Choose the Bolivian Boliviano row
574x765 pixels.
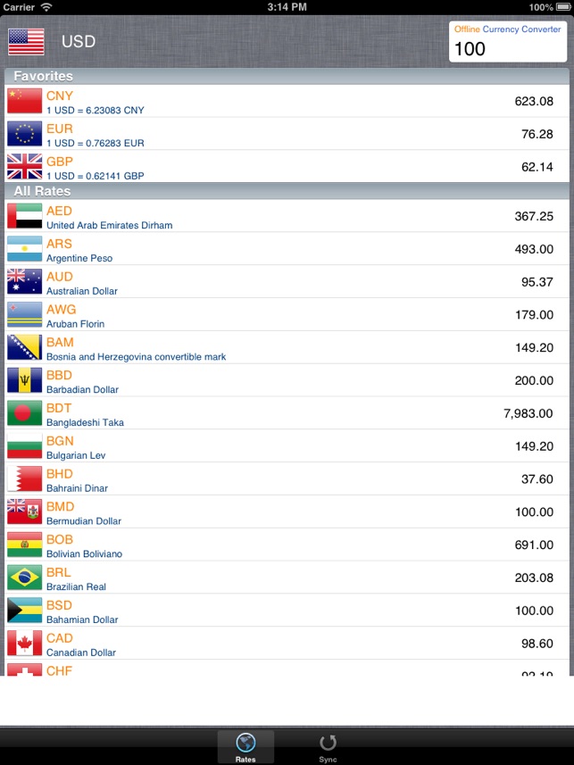point(287,545)
